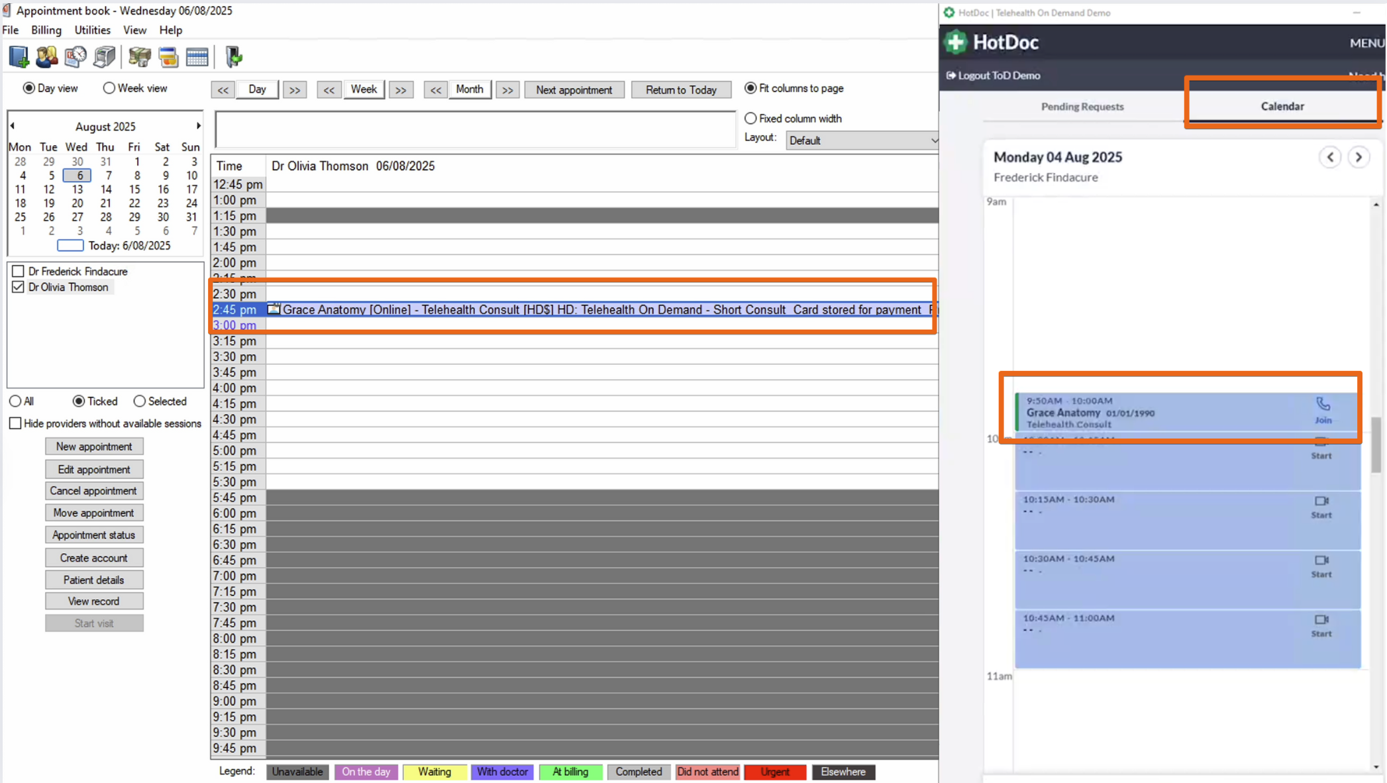Click the appointment icon beside Grace Anatomy entry
The width and height of the screenshot is (1387, 783).
coord(274,309)
